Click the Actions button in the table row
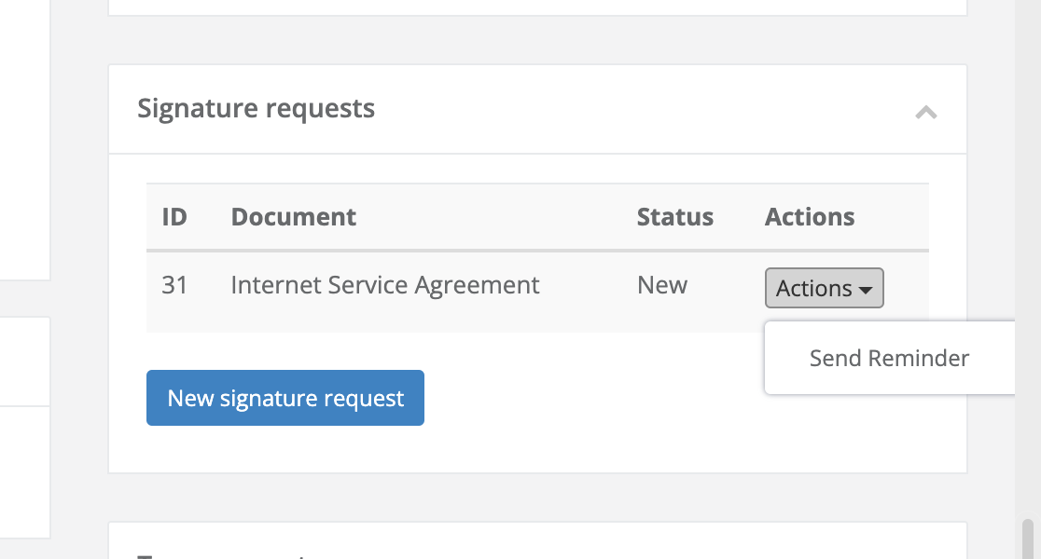Viewport: 1041px width, 559px height. (x=824, y=288)
